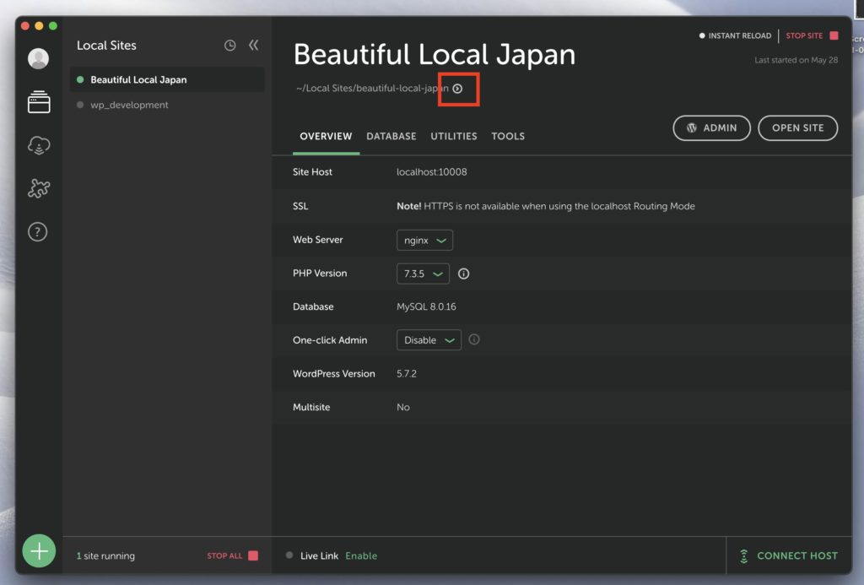This screenshot has height=585, width=864.
Task: Open PHP Version 7.3.5 dropdown
Action: [423, 274]
